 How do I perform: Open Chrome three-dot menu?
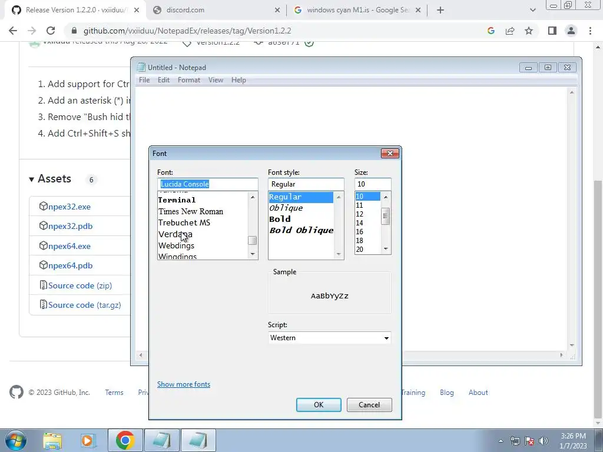590,31
